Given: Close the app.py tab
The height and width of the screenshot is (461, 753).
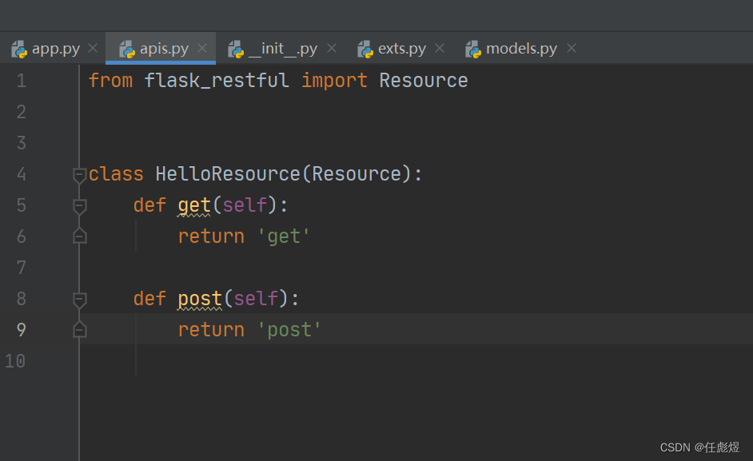Looking at the screenshot, I should tap(93, 48).
